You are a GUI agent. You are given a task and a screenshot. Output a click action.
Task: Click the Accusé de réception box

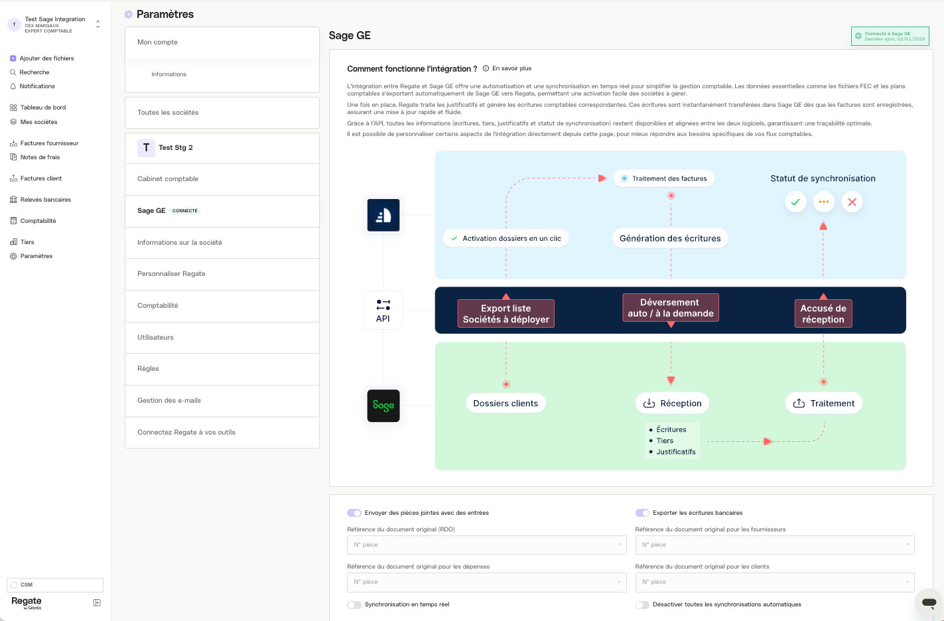click(x=823, y=314)
